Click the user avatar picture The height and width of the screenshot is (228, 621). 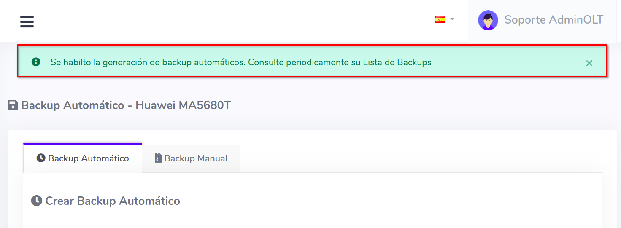click(x=488, y=20)
